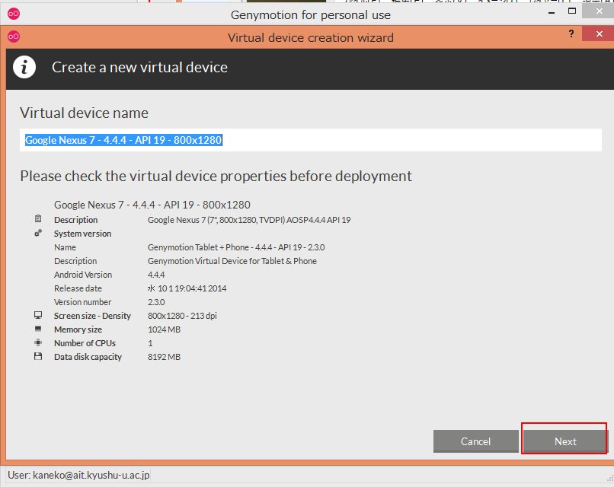
Task: Click the Data disk capacity value '8192 MB'
Action: pyautogui.click(x=164, y=357)
